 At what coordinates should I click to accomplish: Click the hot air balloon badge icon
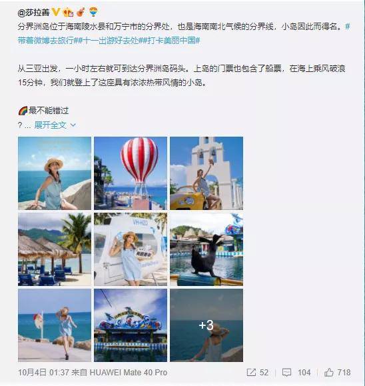click(x=93, y=11)
